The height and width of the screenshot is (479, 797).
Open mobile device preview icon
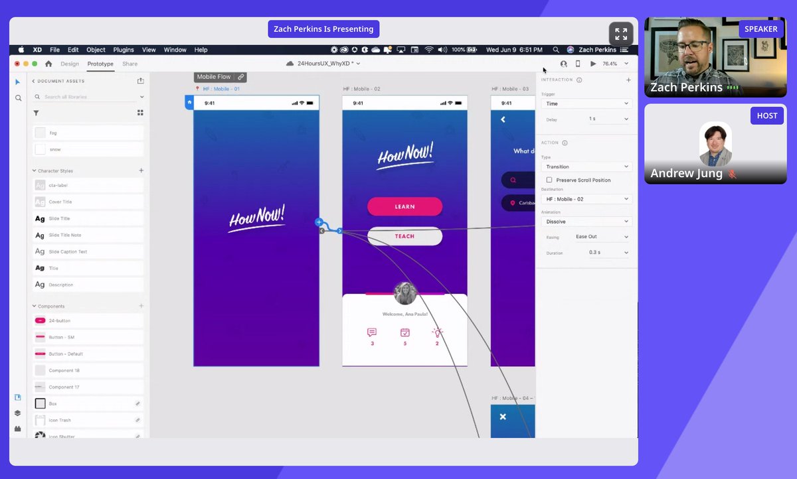(577, 64)
